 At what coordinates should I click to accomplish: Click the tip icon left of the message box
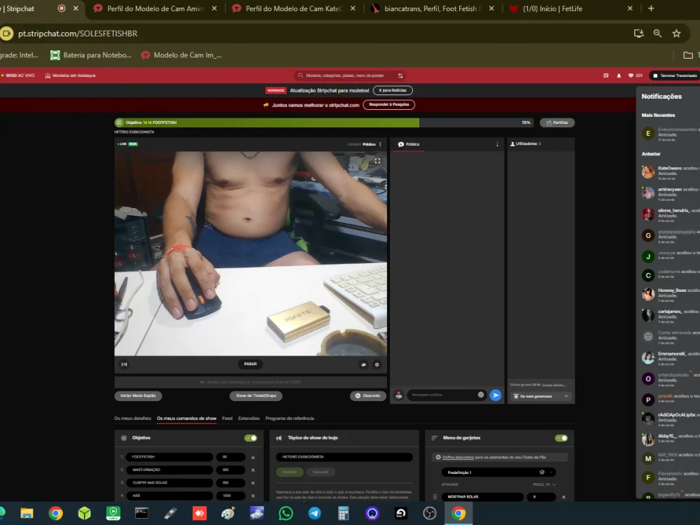click(x=398, y=395)
